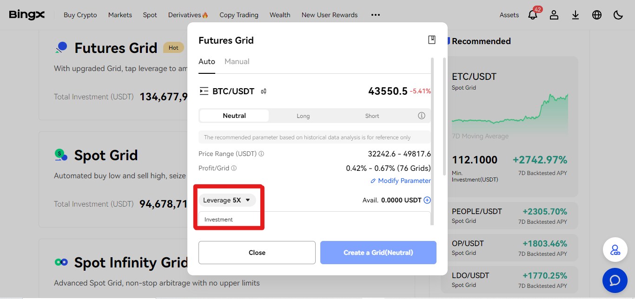Image resolution: width=635 pixels, height=299 pixels.
Task: Click the candlestick chart icon beside BTC/USDT
Action: point(264,91)
